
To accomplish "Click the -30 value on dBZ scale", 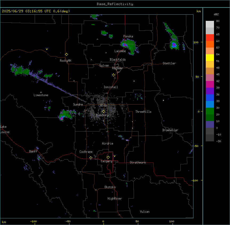I will coord(219,141).
